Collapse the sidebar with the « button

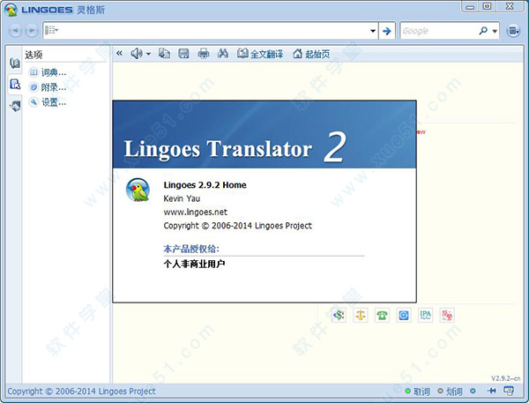(x=119, y=53)
